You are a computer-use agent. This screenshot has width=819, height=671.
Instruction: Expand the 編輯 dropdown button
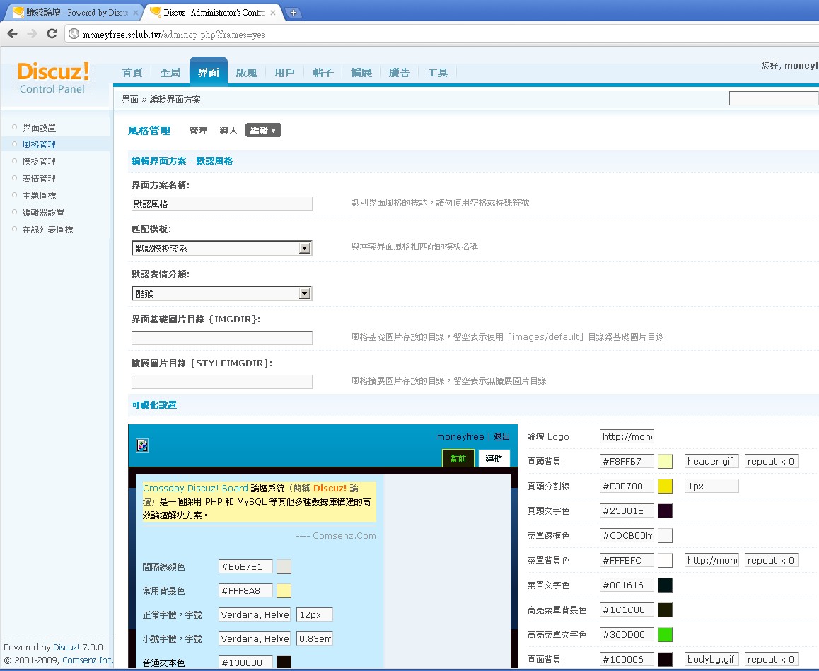[x=263, y=130]
